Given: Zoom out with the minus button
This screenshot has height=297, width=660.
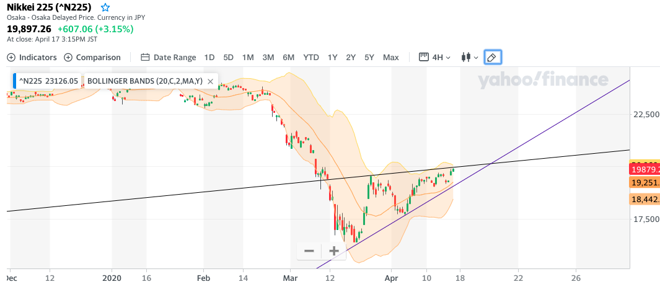Looking at the screenshot, I should (x=309, y=251).
